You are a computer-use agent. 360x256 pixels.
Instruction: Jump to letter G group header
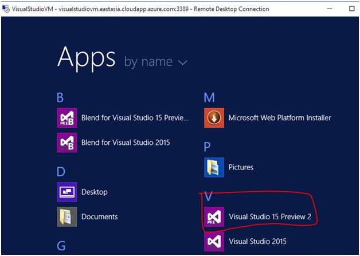(61, 246)
